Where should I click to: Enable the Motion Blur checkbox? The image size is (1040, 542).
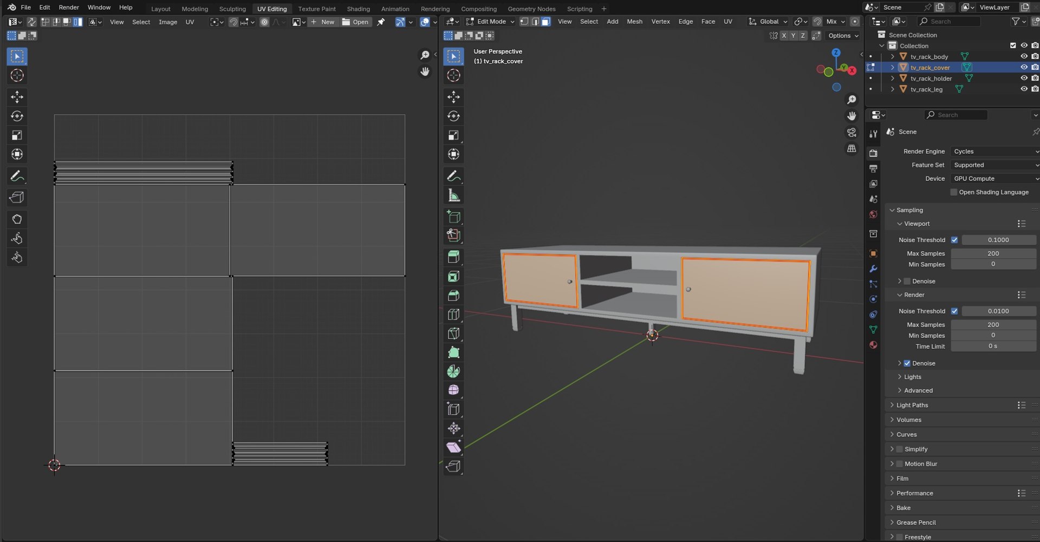[x=900, y=464]
